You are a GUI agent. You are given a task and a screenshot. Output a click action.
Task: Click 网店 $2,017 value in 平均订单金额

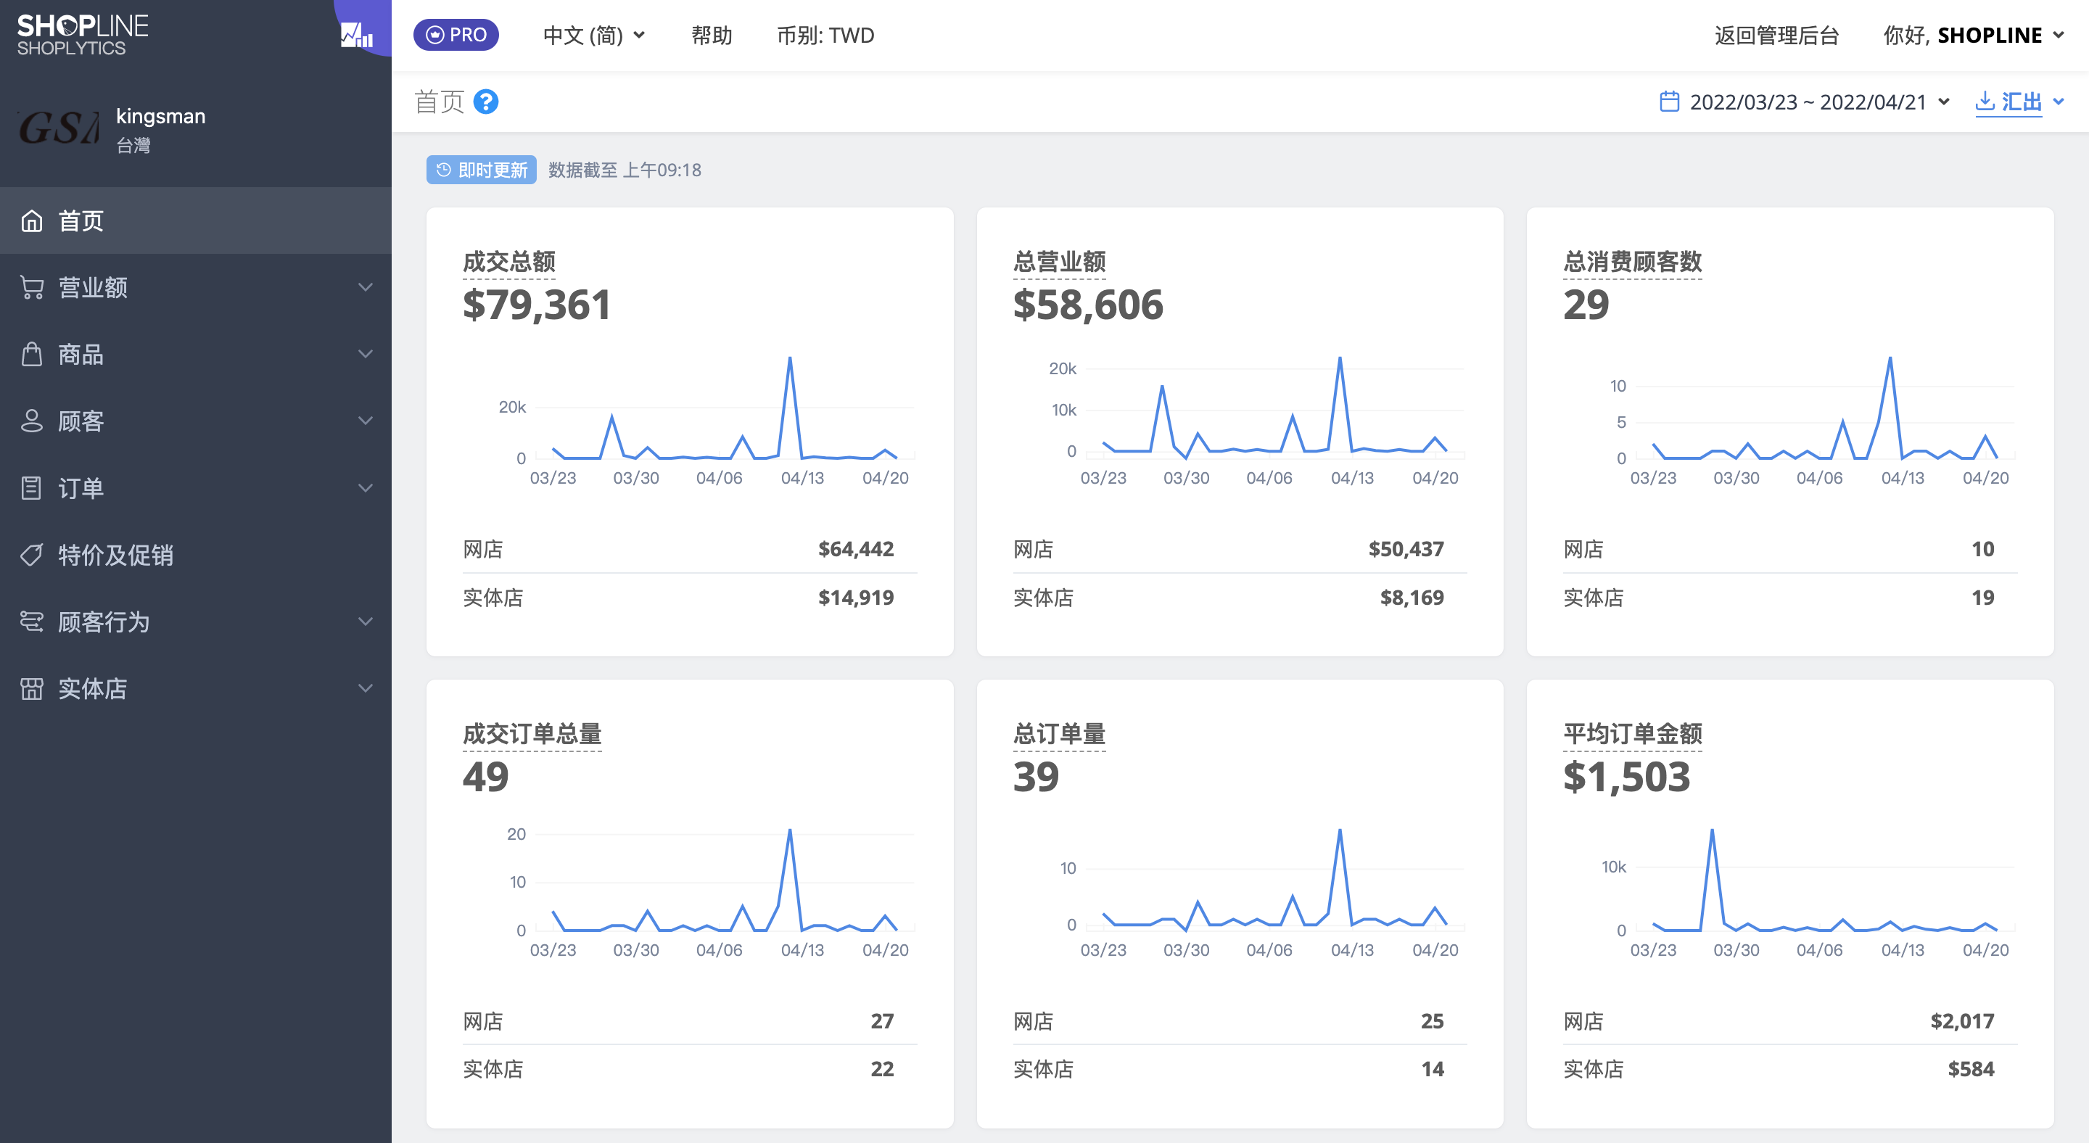tap(1961, 1020)
